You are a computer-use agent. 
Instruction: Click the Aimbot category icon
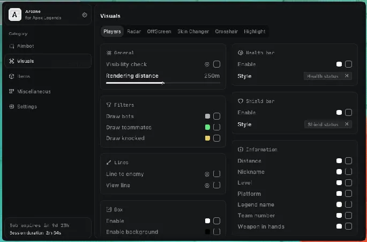12,46
